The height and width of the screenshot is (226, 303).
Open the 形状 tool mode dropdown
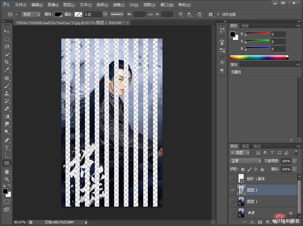tap(31, 14)
